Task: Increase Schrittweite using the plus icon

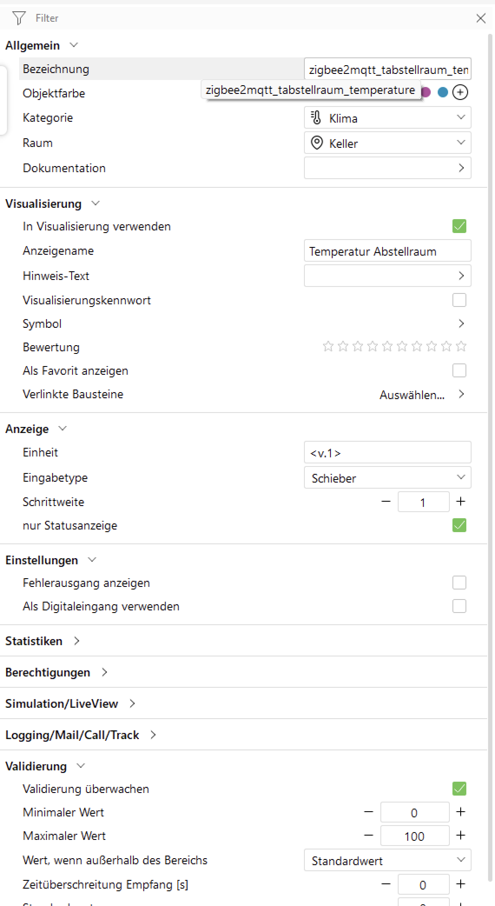Action: (461, 501)
